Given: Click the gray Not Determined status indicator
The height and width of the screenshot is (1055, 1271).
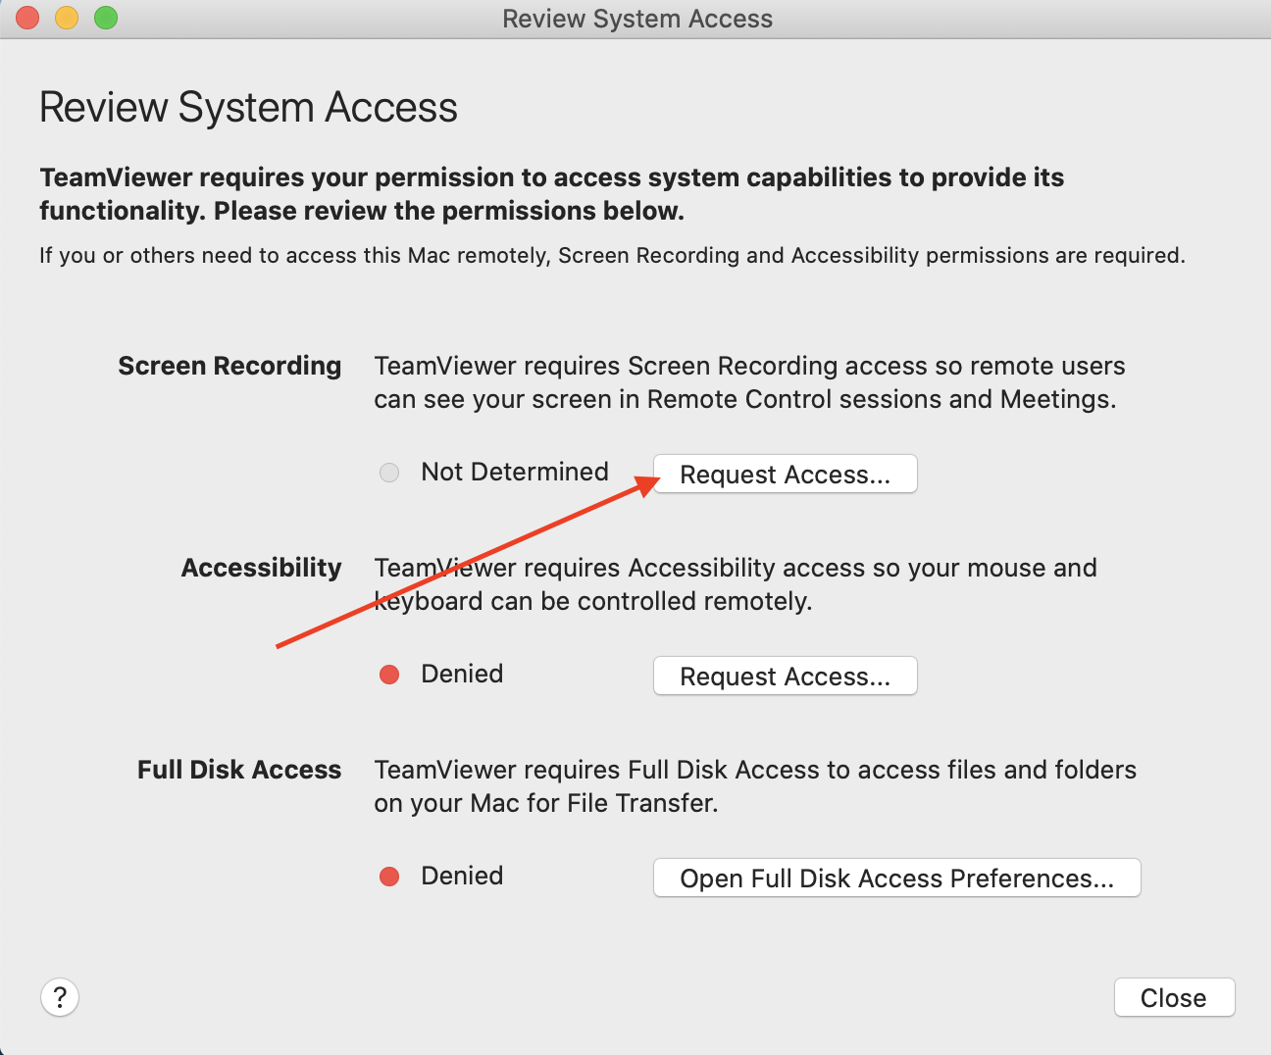Looking at the screenshot, I should (x=389, y=473).
